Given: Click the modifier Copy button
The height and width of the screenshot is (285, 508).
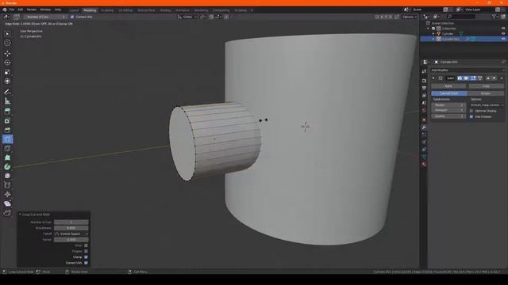Looking at the screenshot, I should point(486,86).
